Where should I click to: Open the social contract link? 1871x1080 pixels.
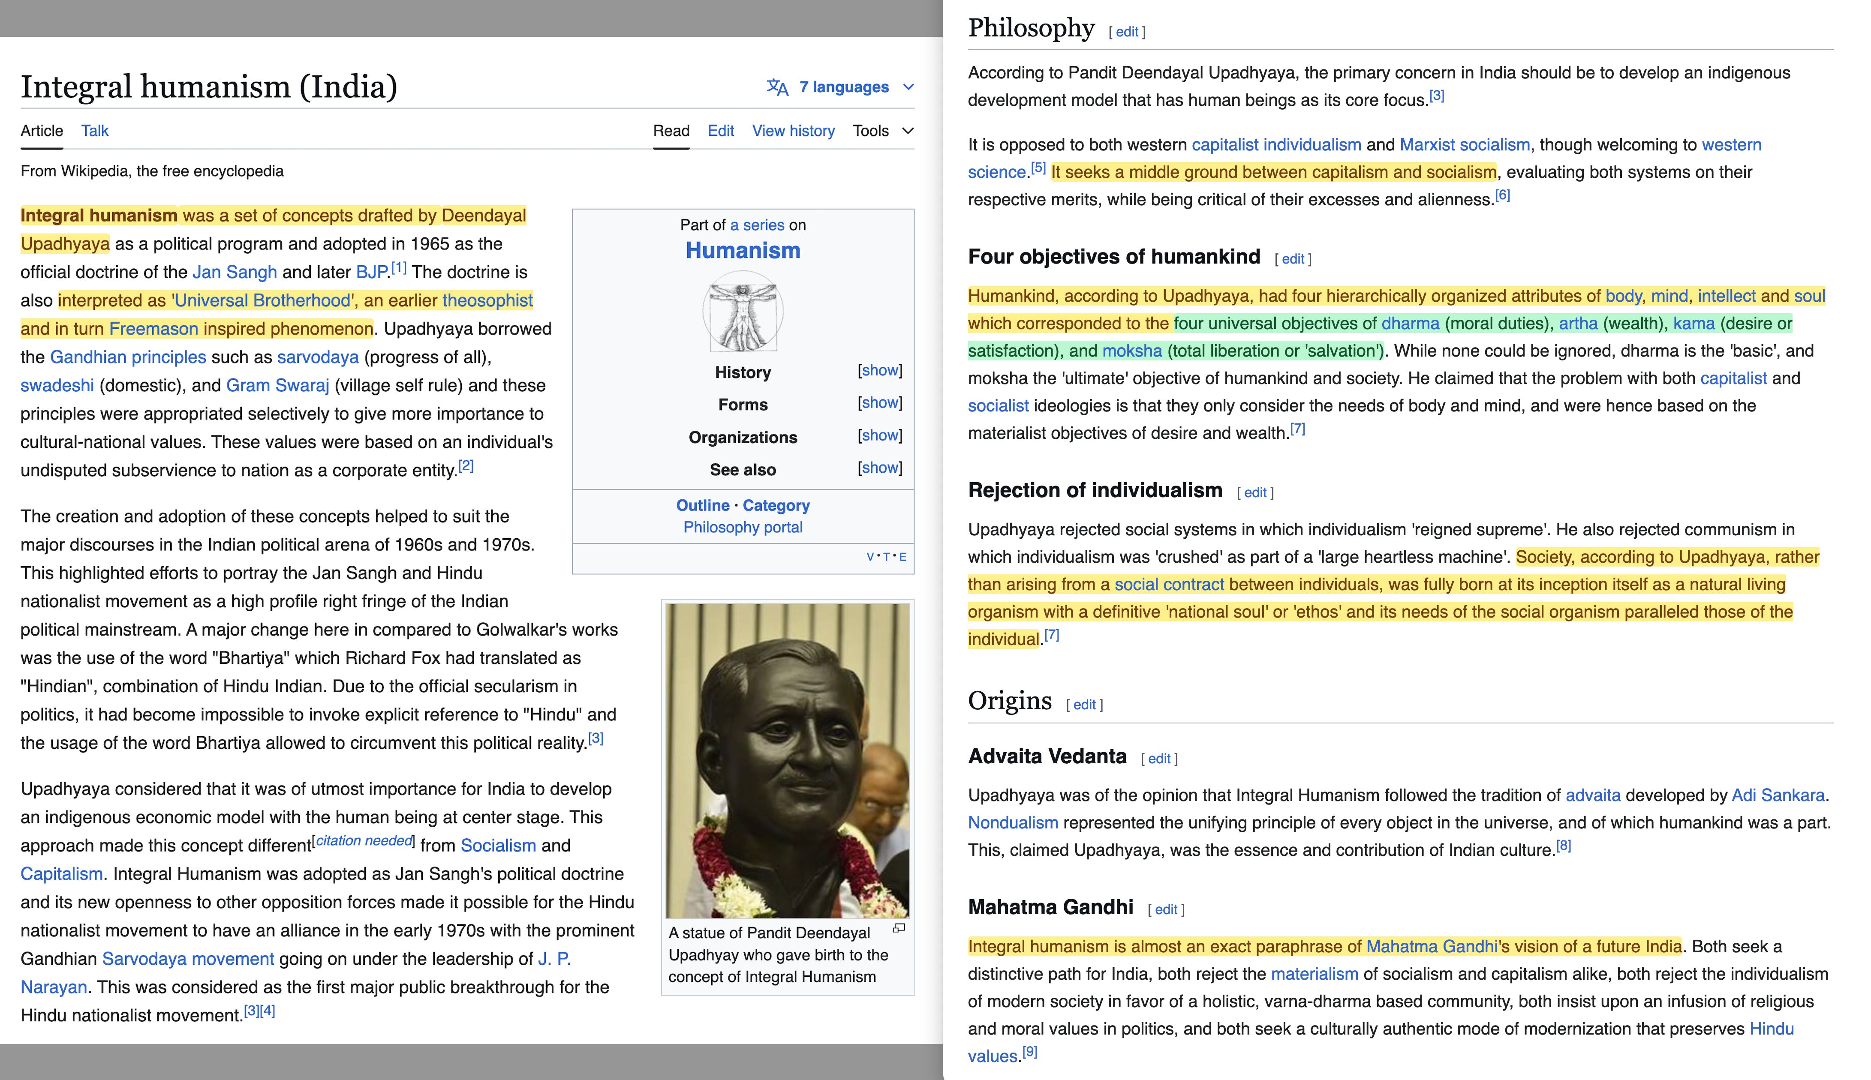1169,585
